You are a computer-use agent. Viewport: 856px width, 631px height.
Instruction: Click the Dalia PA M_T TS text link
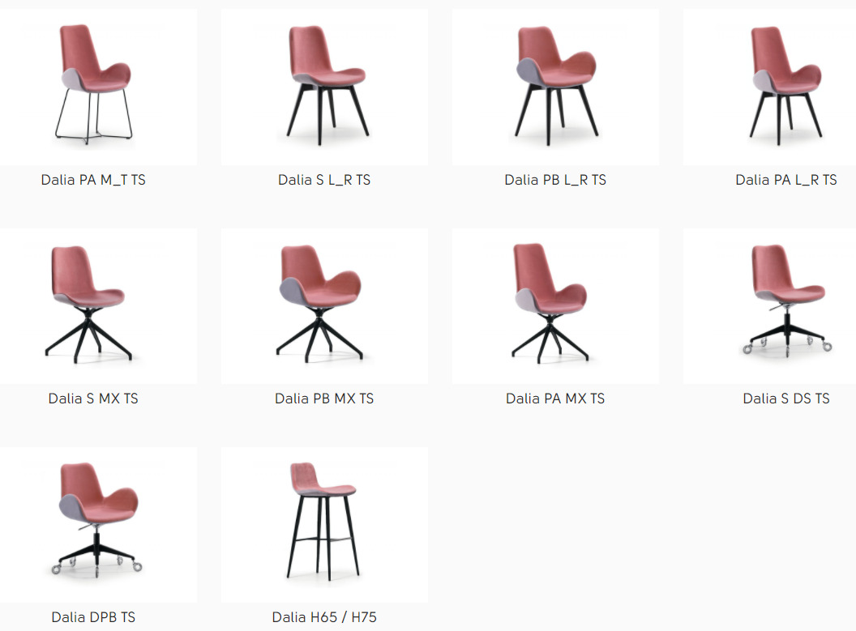point(93,180)
